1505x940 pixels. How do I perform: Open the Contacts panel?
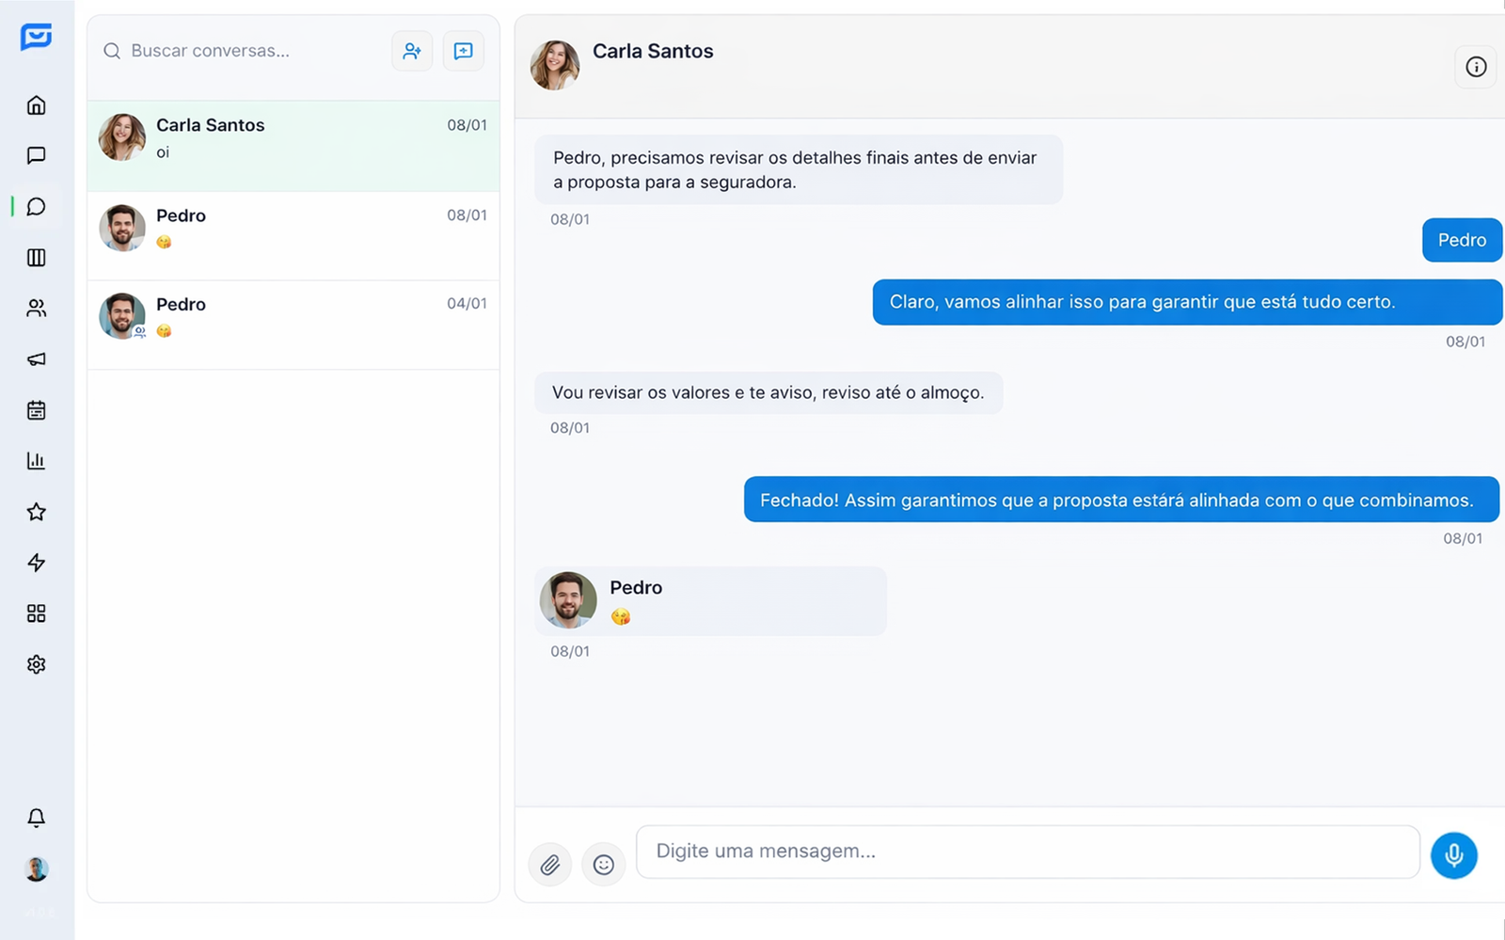36,309
